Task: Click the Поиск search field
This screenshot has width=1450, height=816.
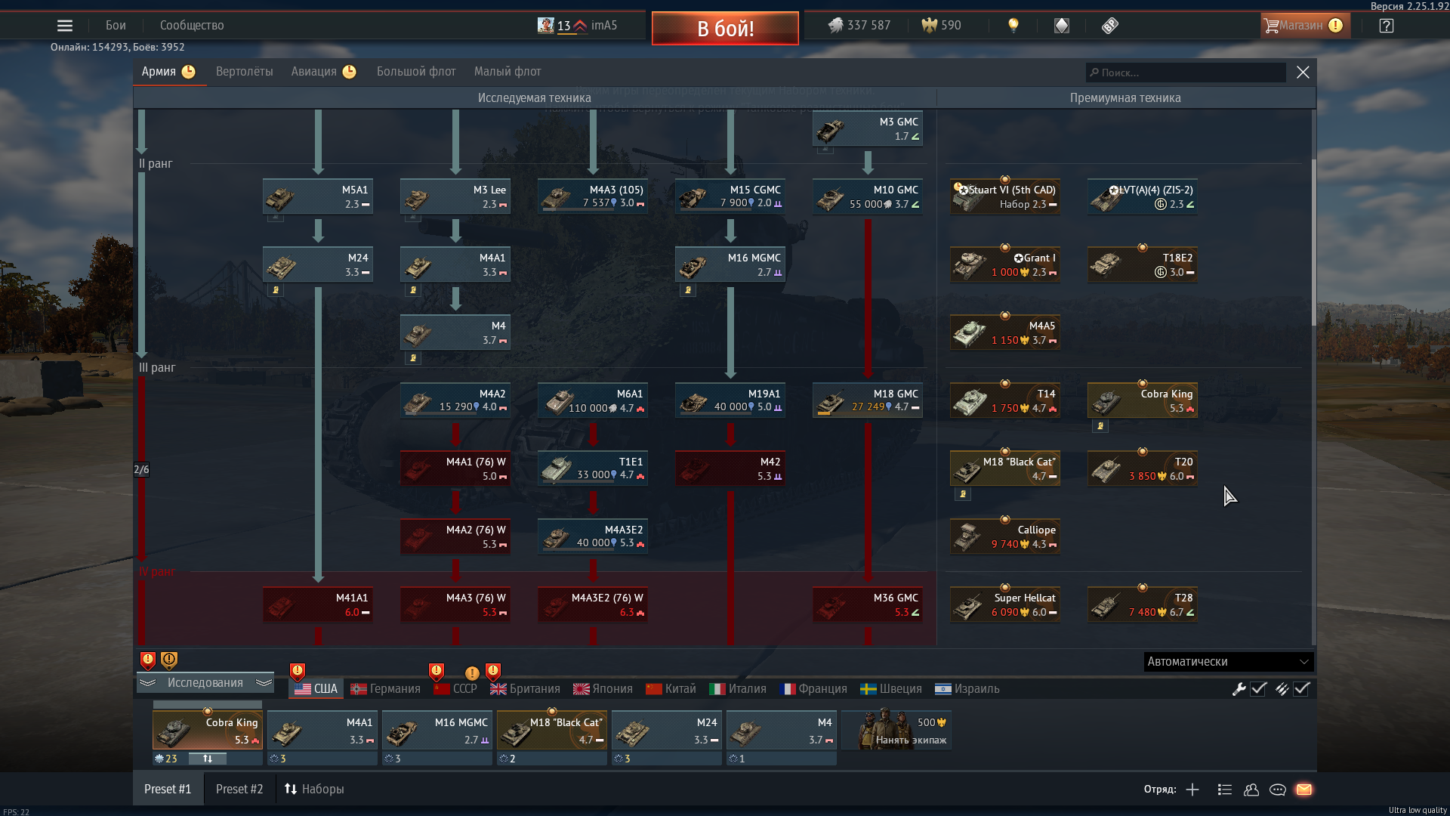Action: click(x=1186, y=73)
